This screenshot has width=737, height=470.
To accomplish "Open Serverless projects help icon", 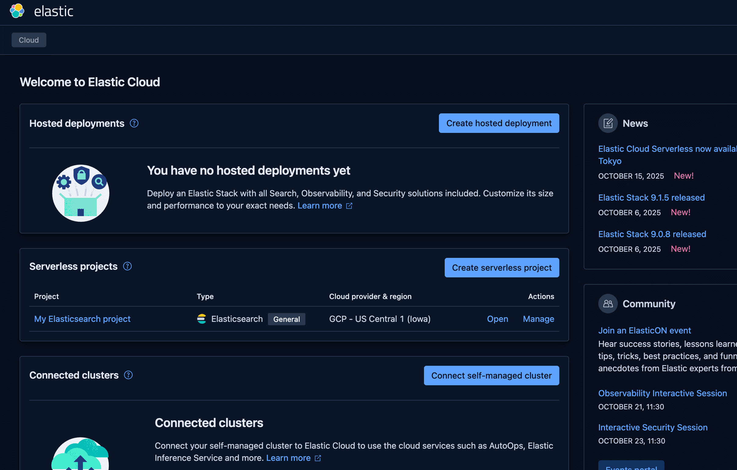I will pyautogui.click(x=127, y=266).
